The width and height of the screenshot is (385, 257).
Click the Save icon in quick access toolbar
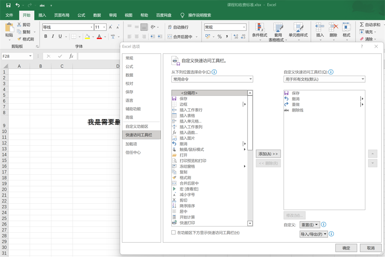coord(8,5)
